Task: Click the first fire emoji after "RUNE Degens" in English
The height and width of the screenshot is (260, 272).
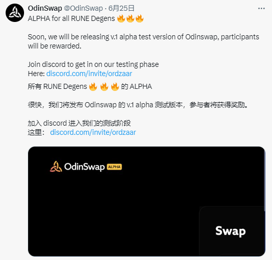Action: tap(121, 18)
